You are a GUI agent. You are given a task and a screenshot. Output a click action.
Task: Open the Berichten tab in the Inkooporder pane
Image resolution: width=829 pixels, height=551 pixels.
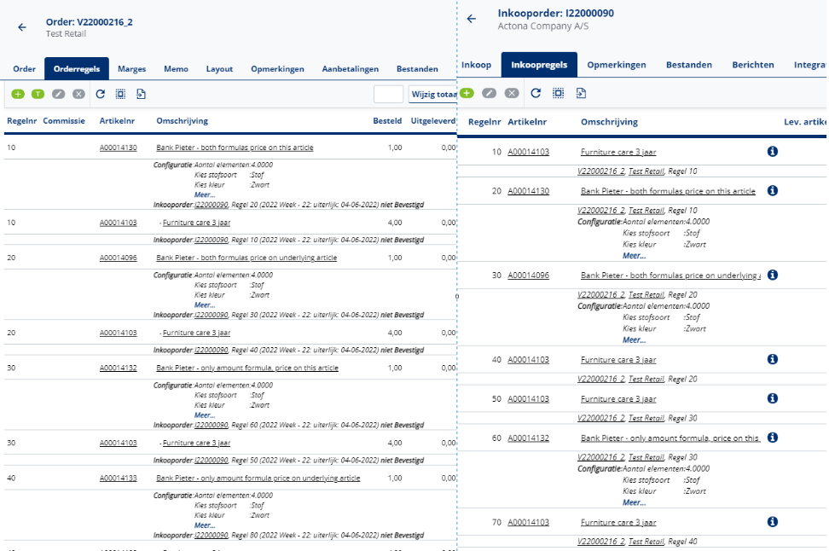click(x=753, y=65)
